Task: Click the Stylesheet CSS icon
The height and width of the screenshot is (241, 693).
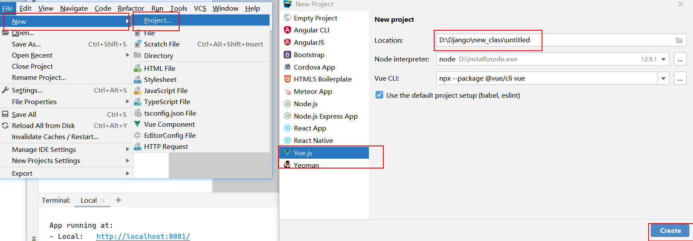Action: point(137,79)
